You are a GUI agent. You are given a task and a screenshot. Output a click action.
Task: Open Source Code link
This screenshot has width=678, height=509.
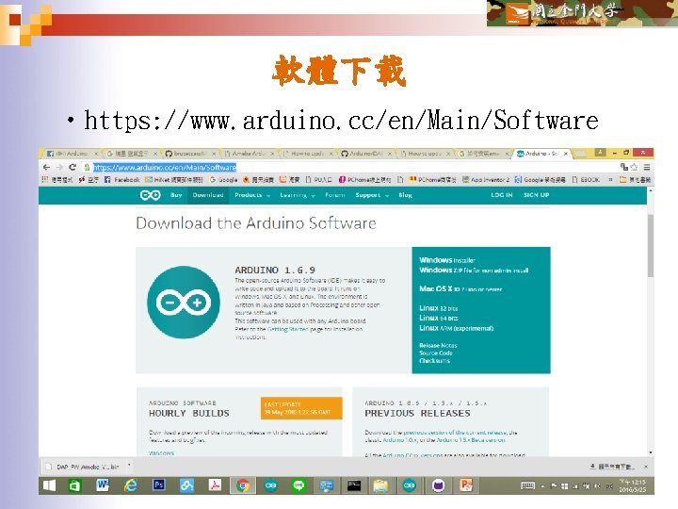pos(436,353)
